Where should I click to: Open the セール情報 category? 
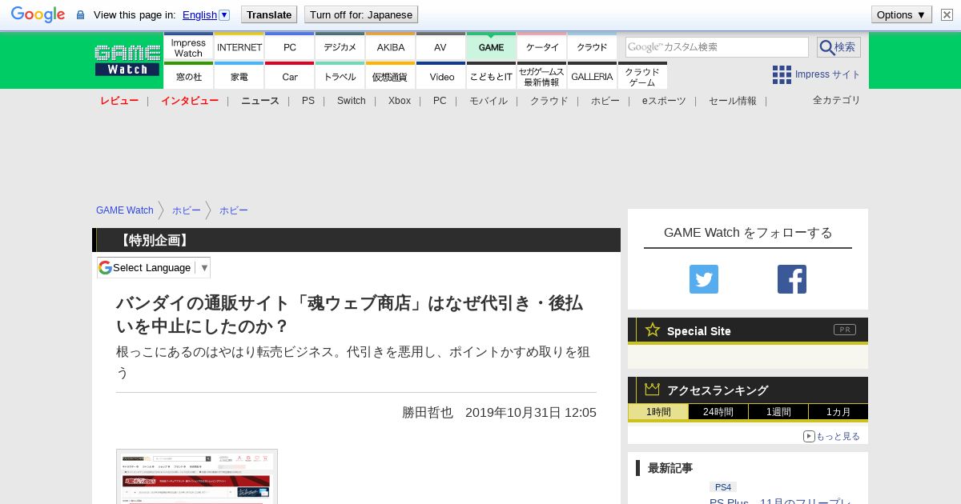click(x=733, y=101)
